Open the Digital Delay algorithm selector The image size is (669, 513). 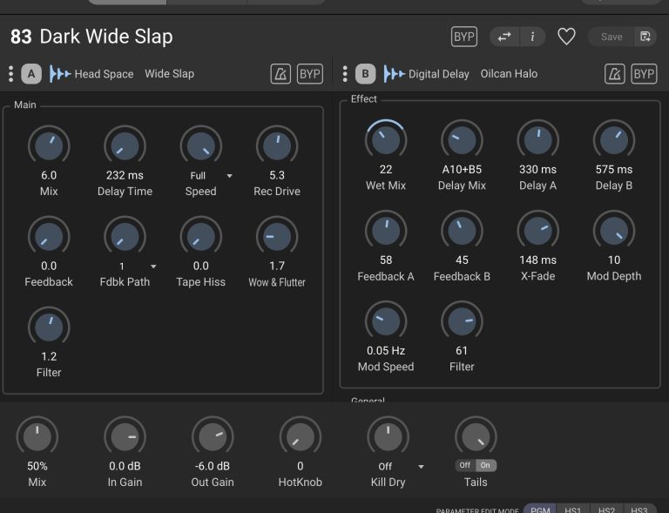(x=439, y=74)
